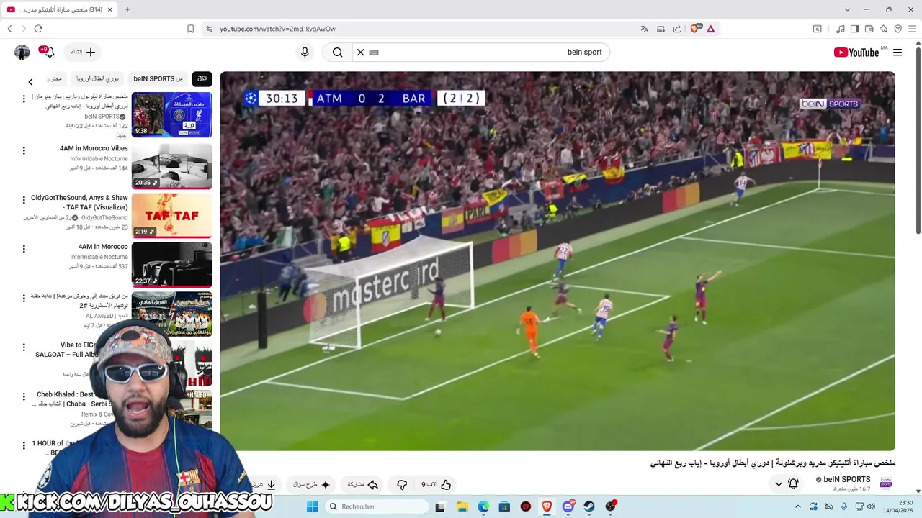Open the Informidable Nocturne channel under "4AM in Morocco Vibes"
The width and height of the screenshot is (922, 518).
(x=99, y=158)
